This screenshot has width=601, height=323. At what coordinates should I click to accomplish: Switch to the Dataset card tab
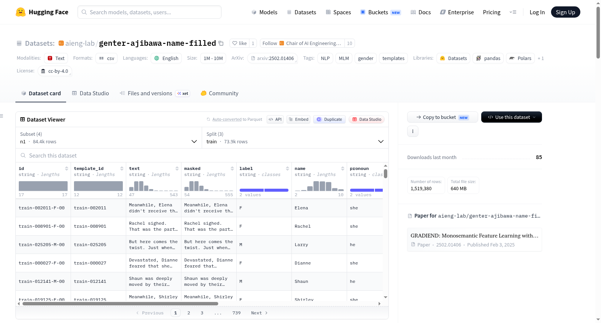[41, 93]
